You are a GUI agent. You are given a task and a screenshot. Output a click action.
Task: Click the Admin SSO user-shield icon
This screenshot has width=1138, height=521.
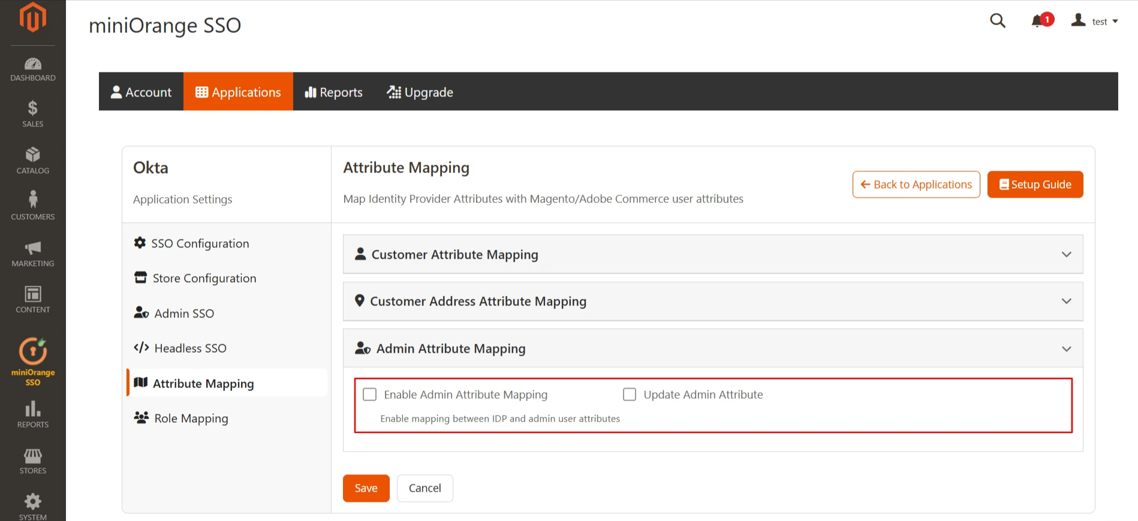pos(142,313)
